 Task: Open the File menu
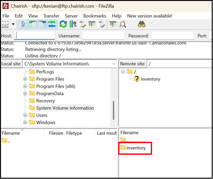[x=6, y=16]
